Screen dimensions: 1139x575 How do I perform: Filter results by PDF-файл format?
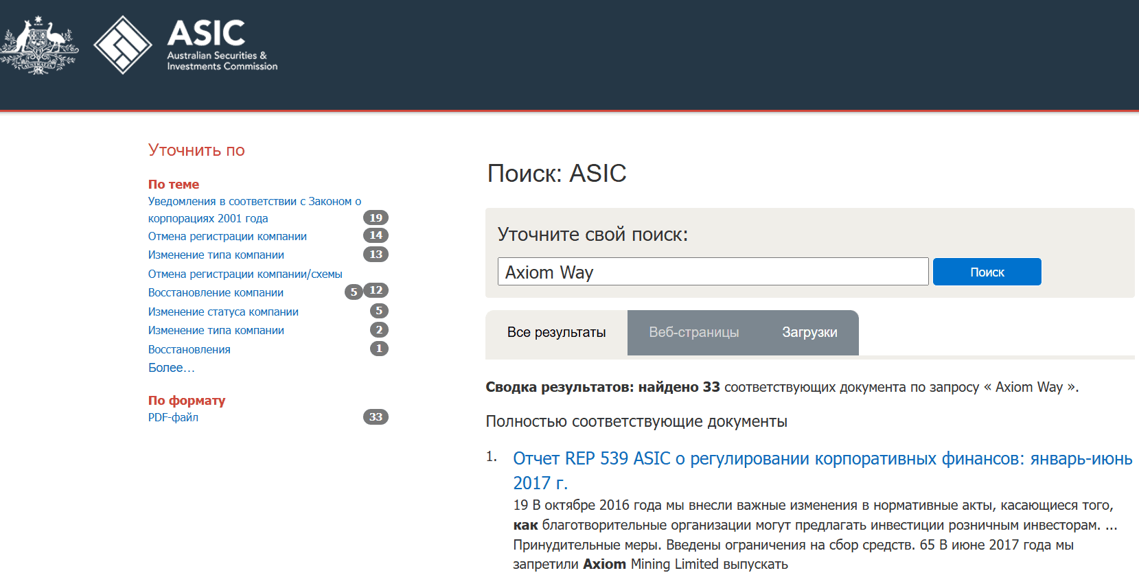coord(173,417)
